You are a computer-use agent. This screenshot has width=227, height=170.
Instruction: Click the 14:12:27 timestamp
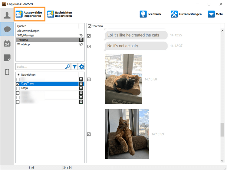pyautogui.click(x=176, y=35)
